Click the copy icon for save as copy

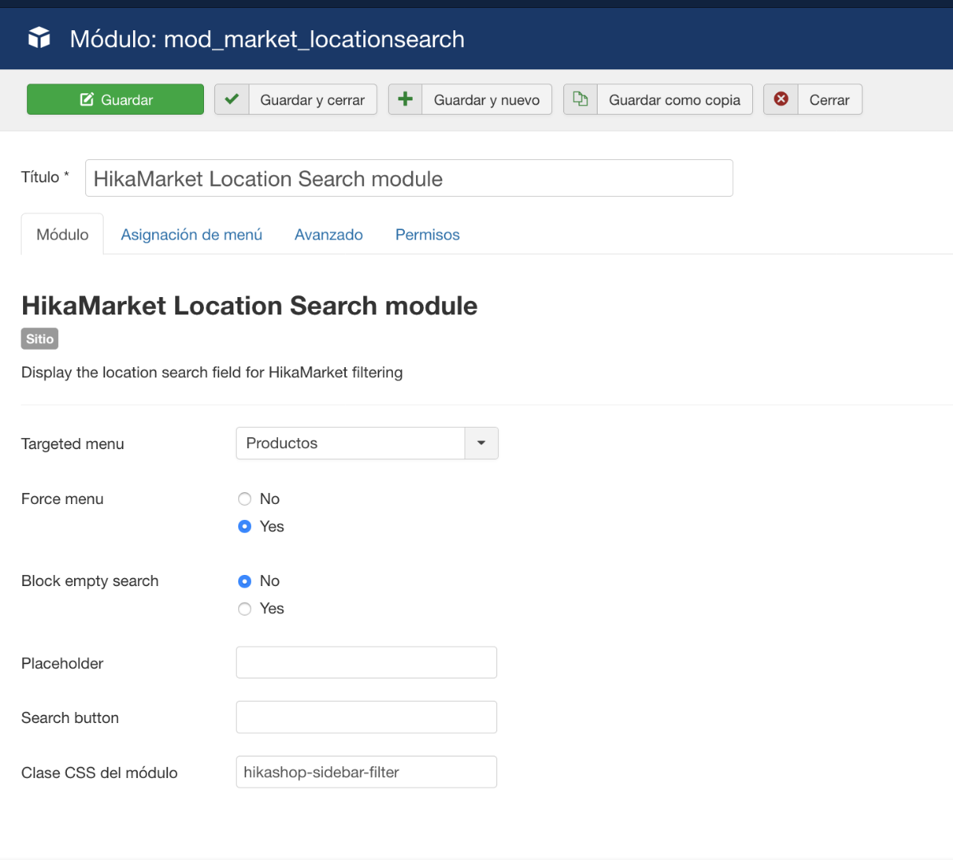click(580, 99)
